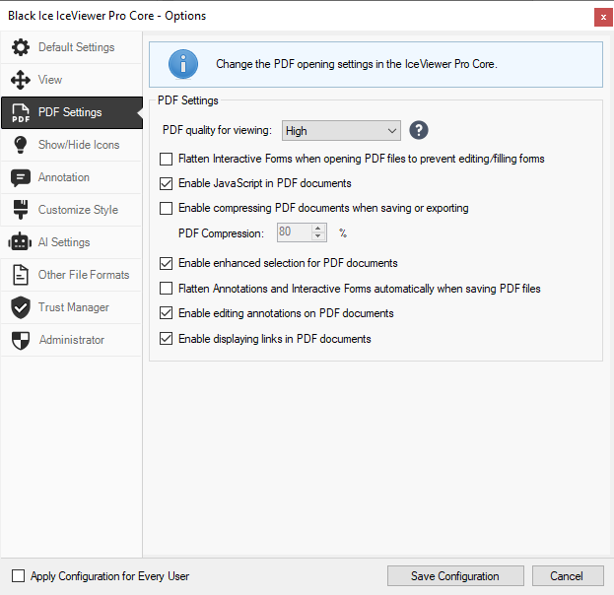Click the gear icon for Default Settings
The width and height of the screenshot is (614, 595).
point(21,47)
